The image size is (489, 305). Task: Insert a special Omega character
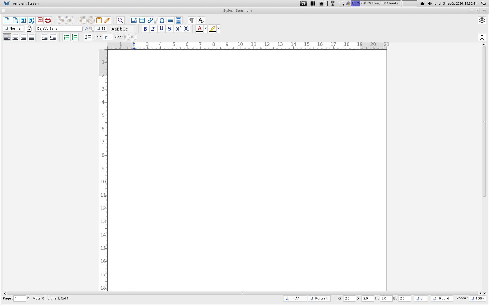tap(162, 20)
